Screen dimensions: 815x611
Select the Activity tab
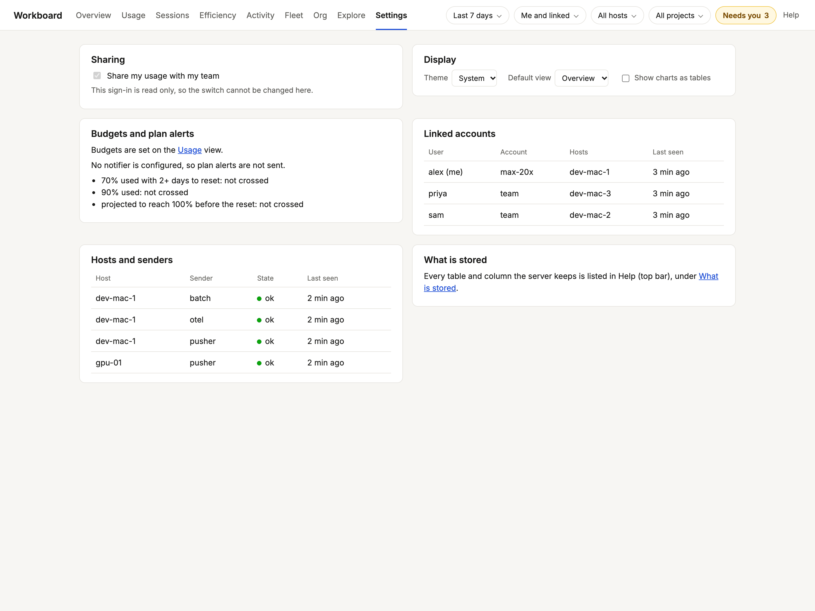tap(260, 15)
